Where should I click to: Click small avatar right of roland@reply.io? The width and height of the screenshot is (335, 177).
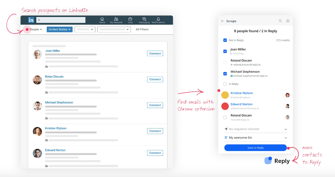click(287, 117)
